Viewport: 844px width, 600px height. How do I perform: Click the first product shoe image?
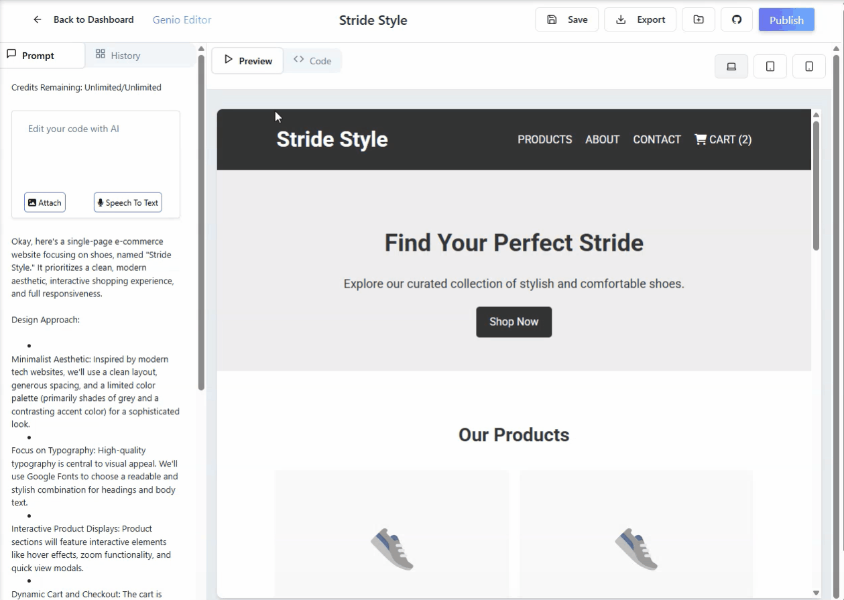coord(392,549)
